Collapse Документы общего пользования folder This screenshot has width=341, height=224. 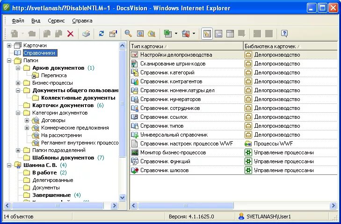coord(18,90)
